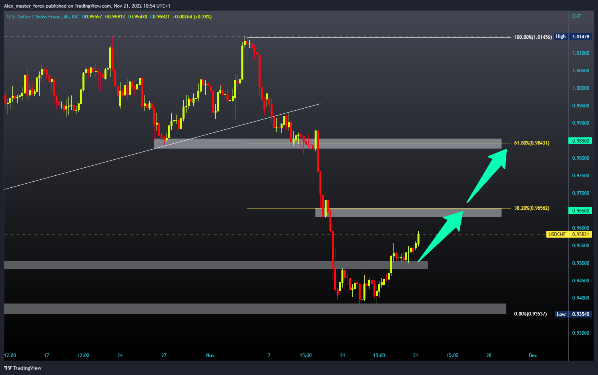Click the Low label 0.93540
Viewport: 598px width, 375px height.
574,314
